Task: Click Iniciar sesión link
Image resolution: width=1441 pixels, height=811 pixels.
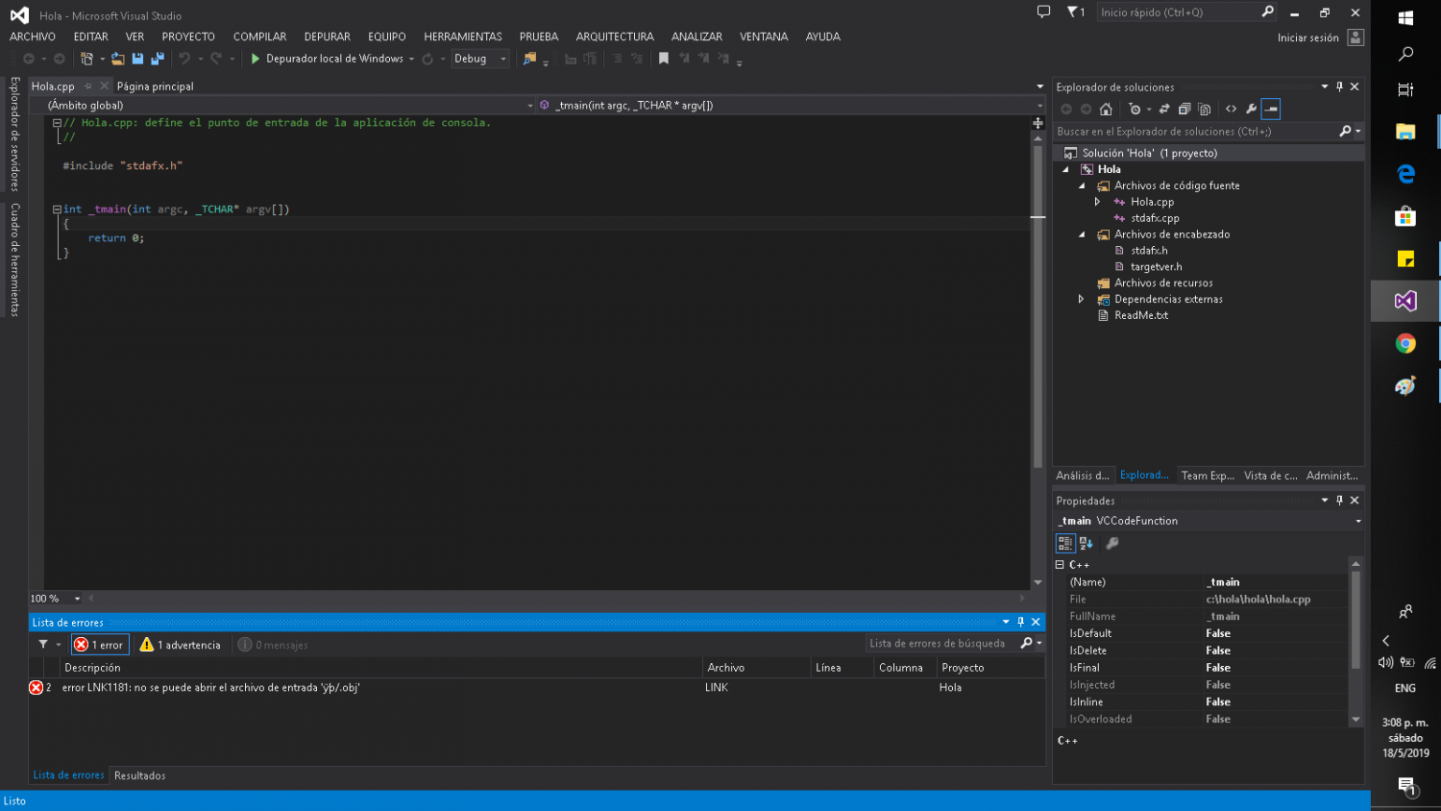Action: click(1307, 37)
